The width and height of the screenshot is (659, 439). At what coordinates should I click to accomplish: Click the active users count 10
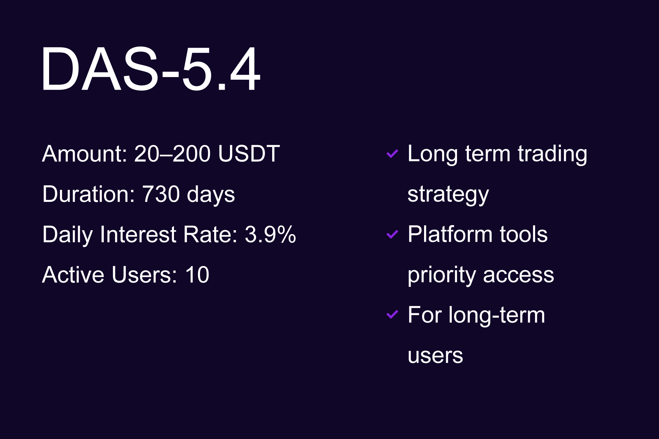click(197, 275)
